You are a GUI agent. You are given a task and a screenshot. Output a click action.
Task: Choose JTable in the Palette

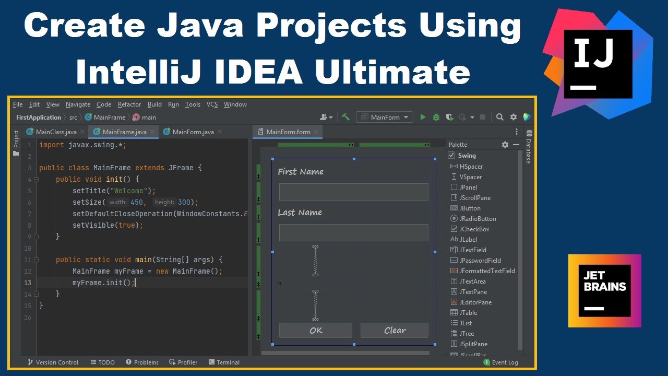tap(463, 313)
